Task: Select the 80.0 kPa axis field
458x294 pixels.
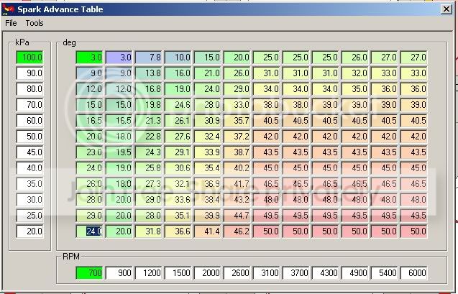Action: coord(29,88)
